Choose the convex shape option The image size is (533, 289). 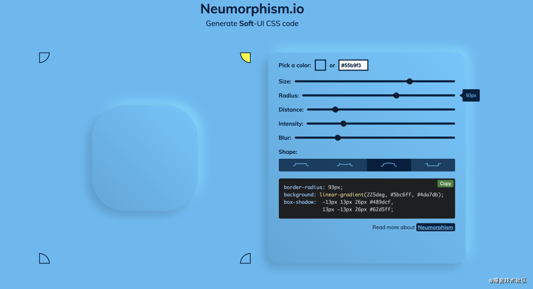click(x=389, y=165)
